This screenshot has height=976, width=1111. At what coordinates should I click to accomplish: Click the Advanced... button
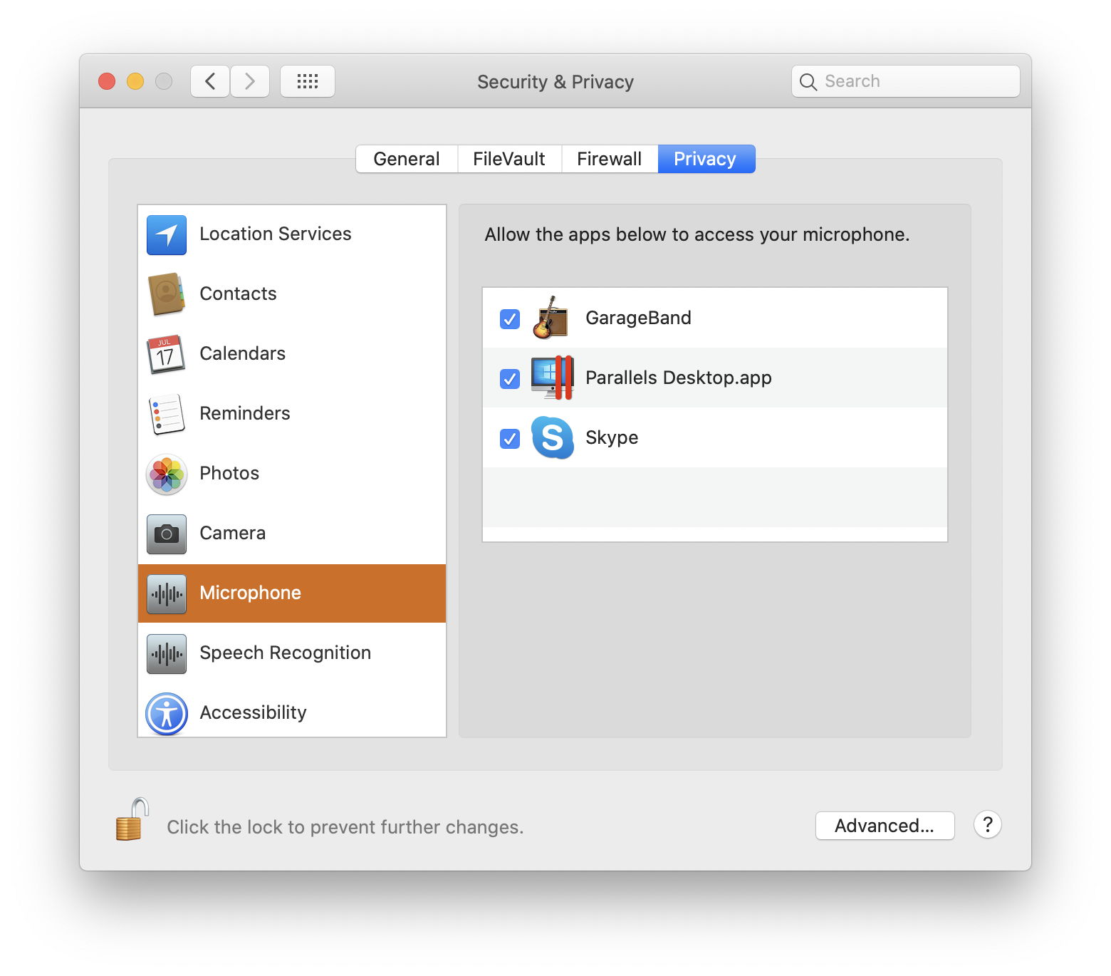(x=885, y=826)
